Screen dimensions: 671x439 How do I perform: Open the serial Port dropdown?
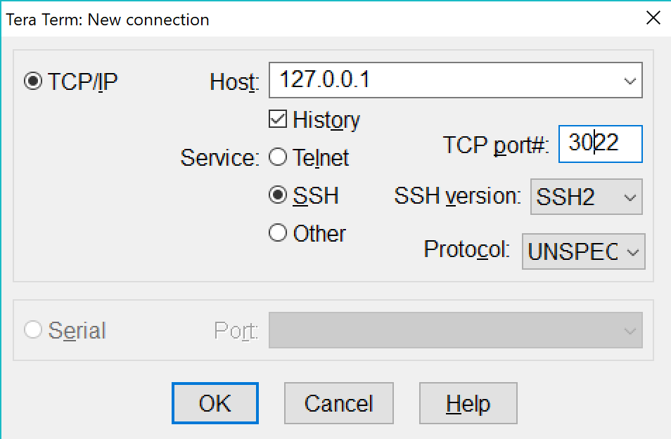630,331
